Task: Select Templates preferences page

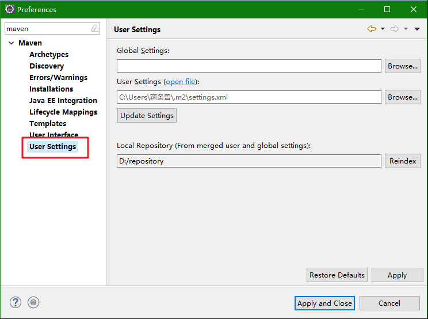Action: pos(48,123)
